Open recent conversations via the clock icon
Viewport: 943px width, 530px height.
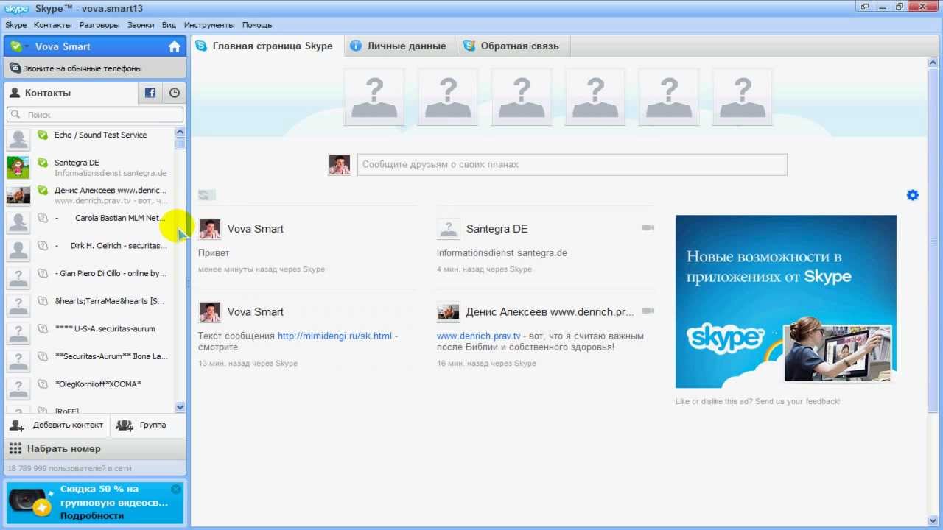coord(175,93)
